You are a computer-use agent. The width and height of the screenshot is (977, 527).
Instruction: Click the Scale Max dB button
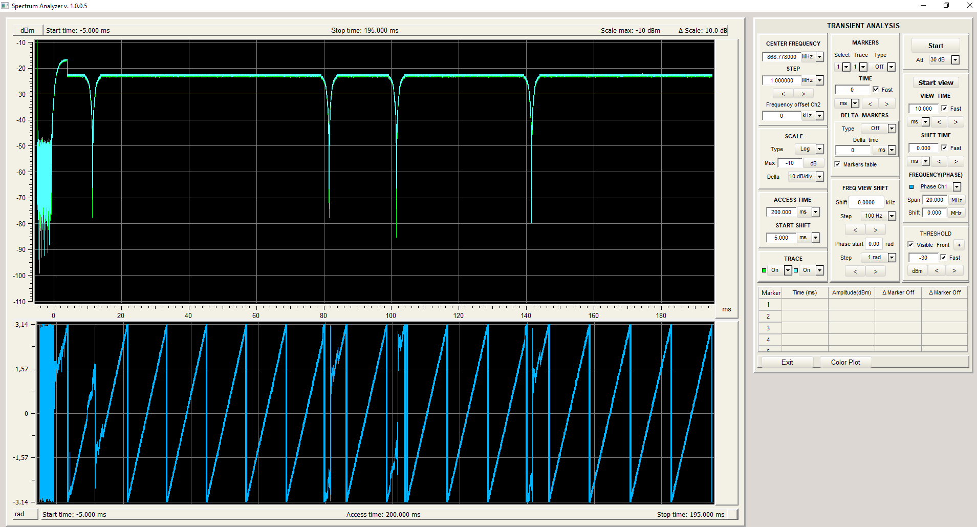tap(813, 163)
